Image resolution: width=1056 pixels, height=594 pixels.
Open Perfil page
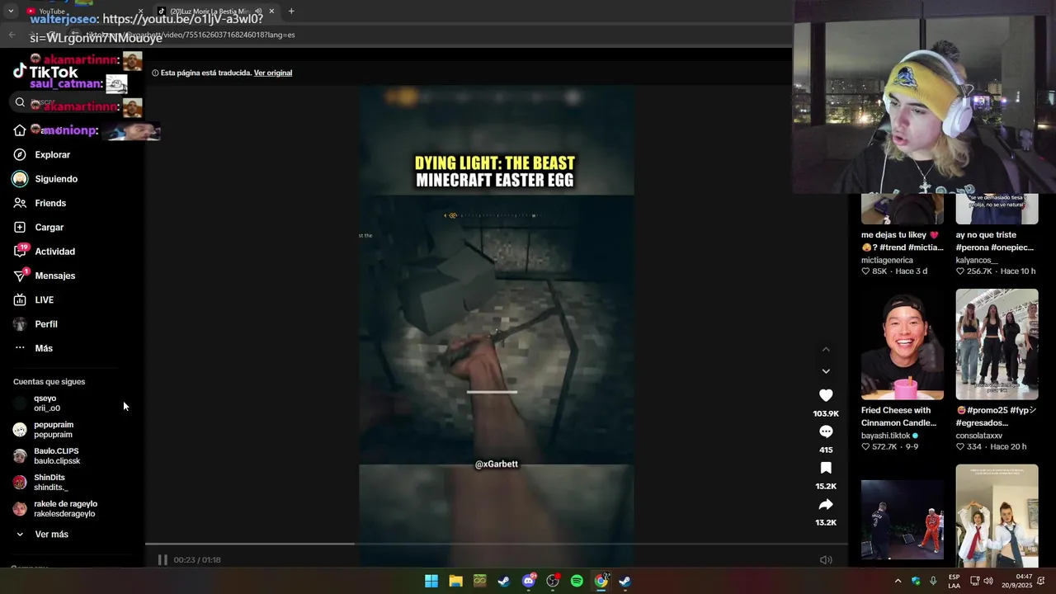click(46, 324)
